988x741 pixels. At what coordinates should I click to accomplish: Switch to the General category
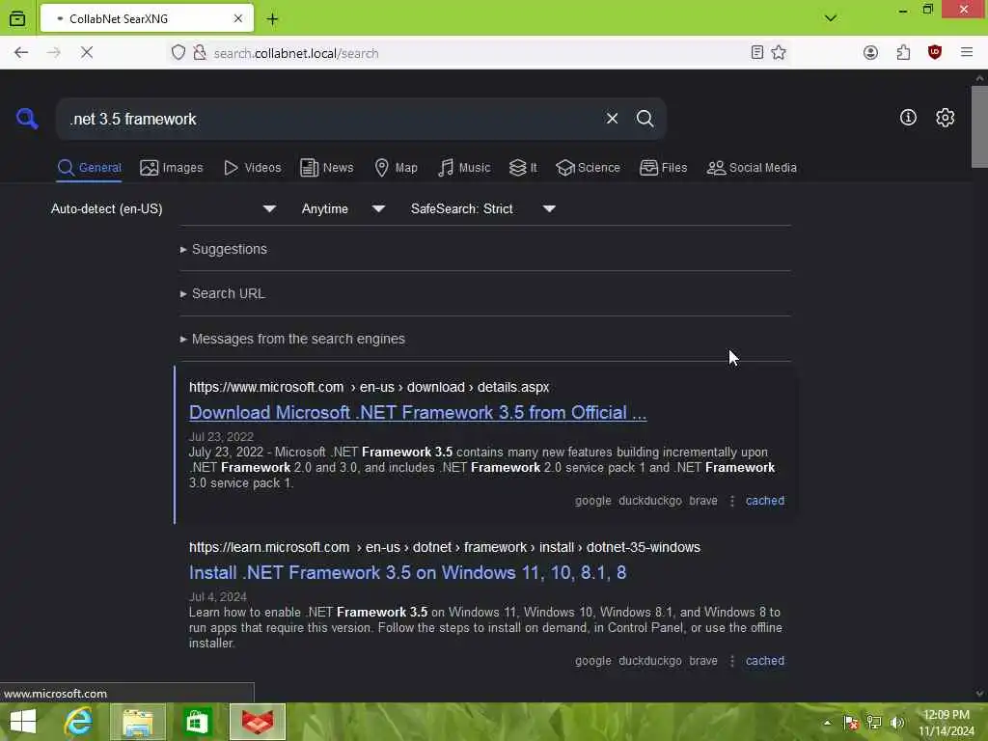[89, 168]
